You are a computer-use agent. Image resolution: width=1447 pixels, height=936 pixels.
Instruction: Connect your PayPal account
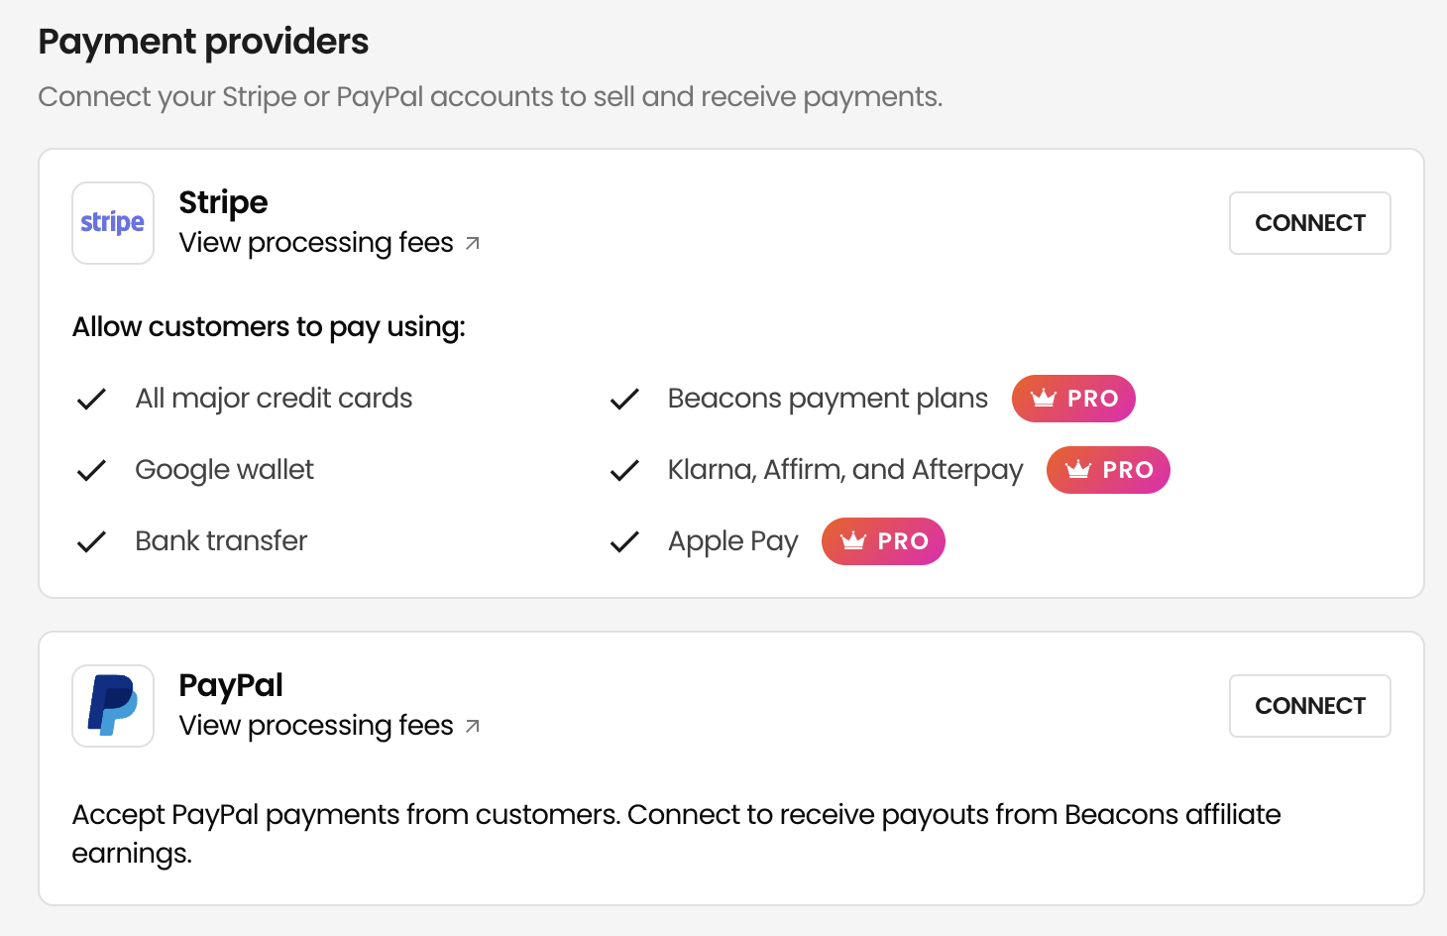[x=1310, y=706]
